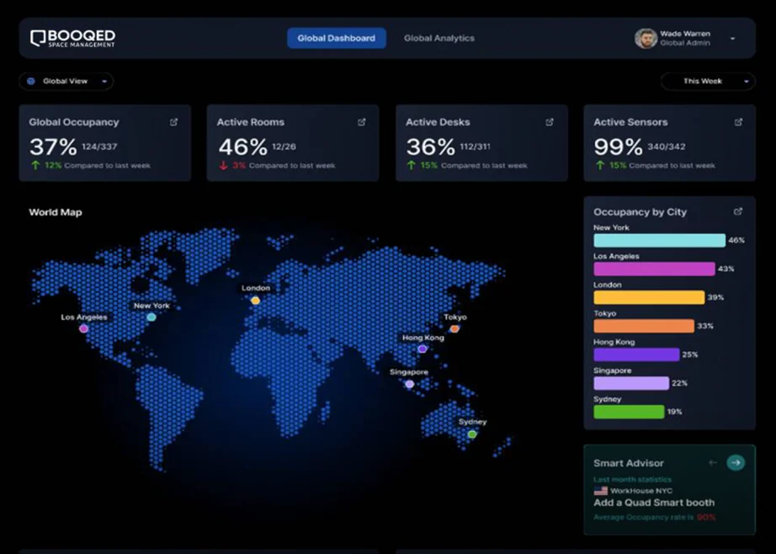Click the US flag icon by WorkHouse NYC
The image size is (776, 554).
600,491
